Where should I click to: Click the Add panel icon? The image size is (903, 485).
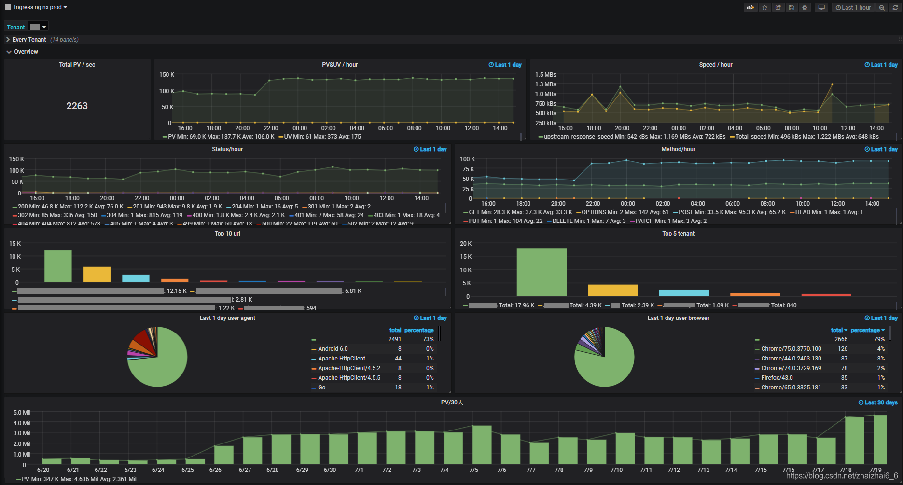coord(750,7)
